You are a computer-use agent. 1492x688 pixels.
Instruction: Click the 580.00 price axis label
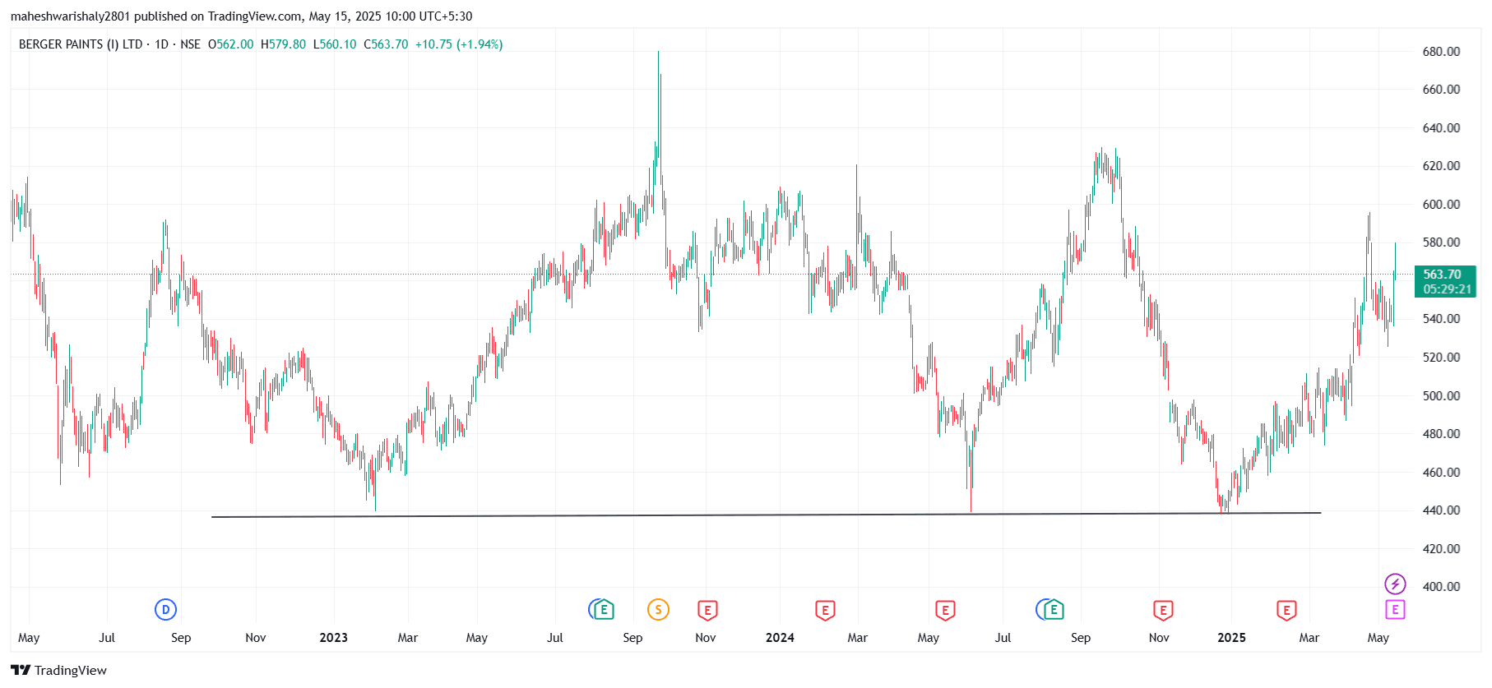click(1441, 242)
